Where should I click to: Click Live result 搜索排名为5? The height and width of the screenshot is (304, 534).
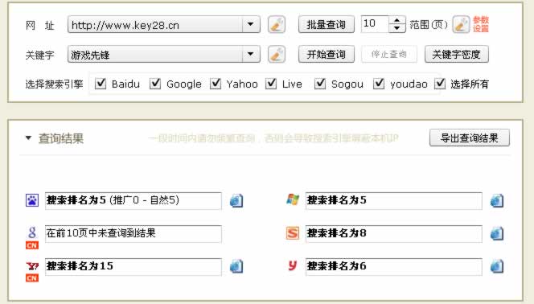394,200
